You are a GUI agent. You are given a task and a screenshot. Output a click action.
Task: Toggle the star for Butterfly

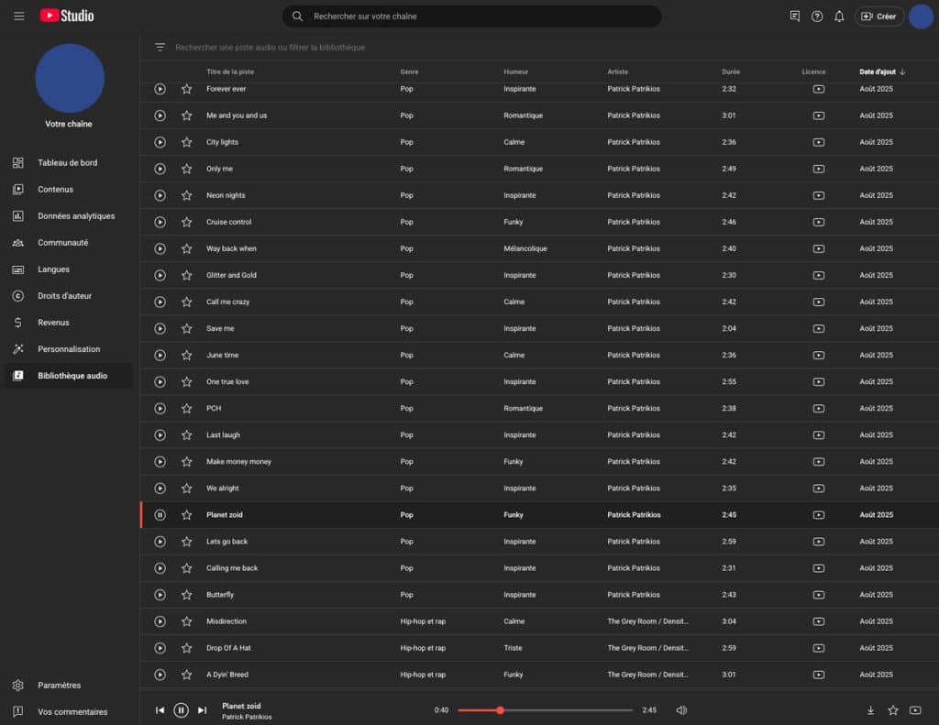click(187, 595)
